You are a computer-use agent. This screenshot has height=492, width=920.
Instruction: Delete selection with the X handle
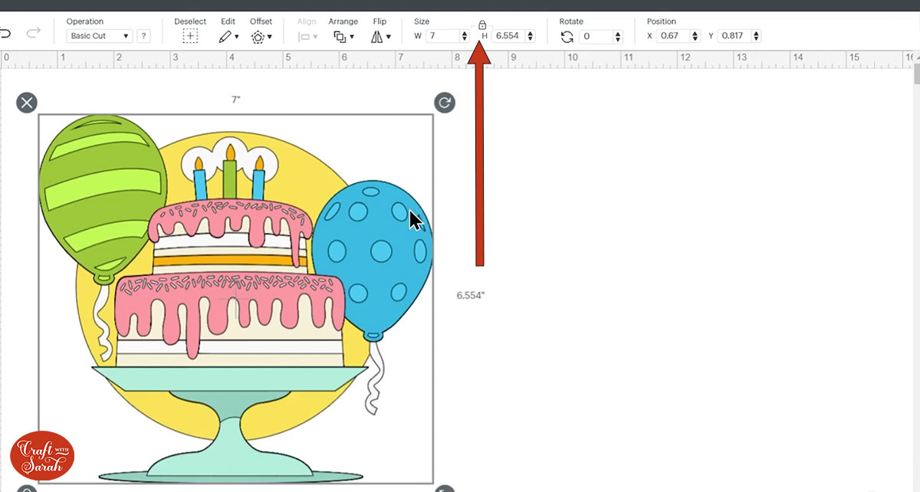click(27, 103)
